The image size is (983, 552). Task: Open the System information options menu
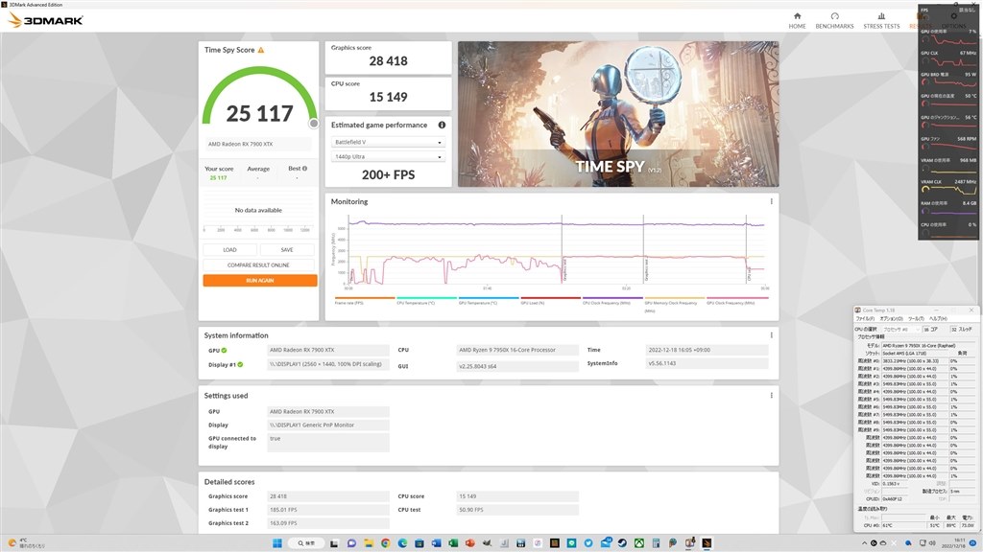tap(771, 335)
